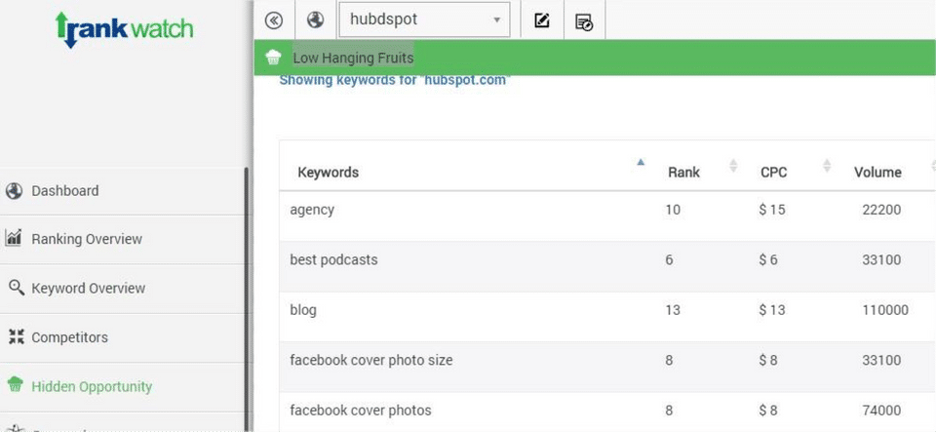This screenshot has width=936, height=432.
Task: Click rank value 10 for agency
Action: tap(673, 210)
